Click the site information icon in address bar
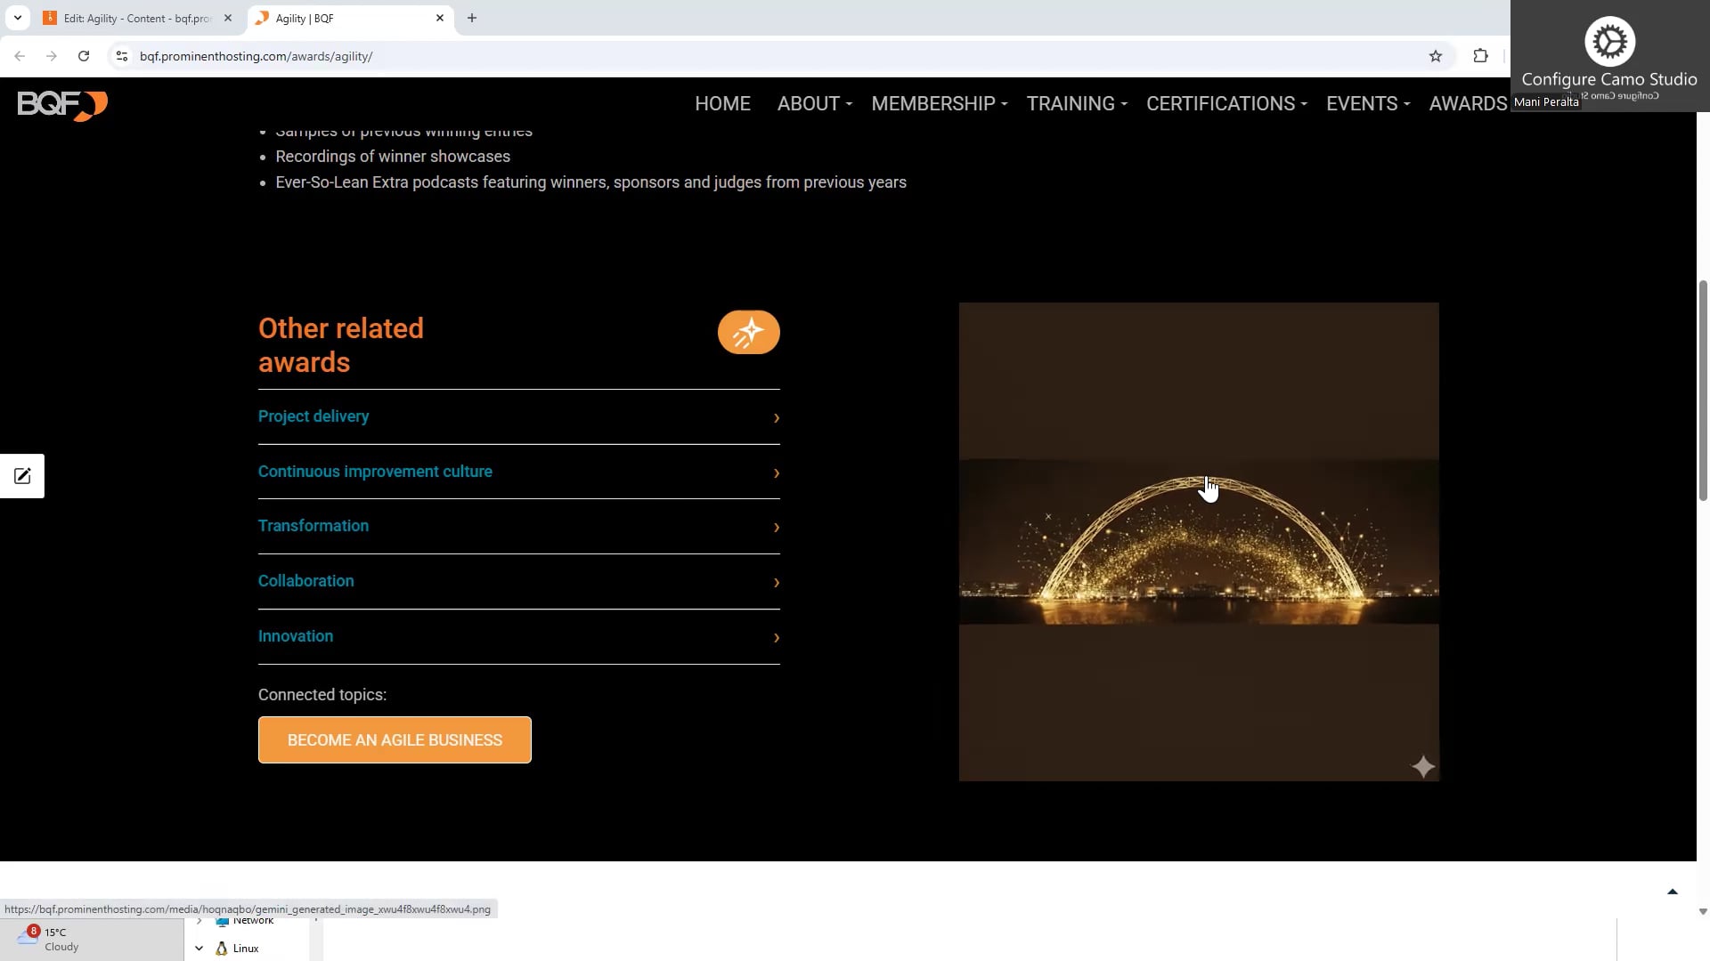 point(122,56)
